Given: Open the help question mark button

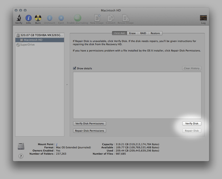Looking at the screenshot, I should pos(21,156).
